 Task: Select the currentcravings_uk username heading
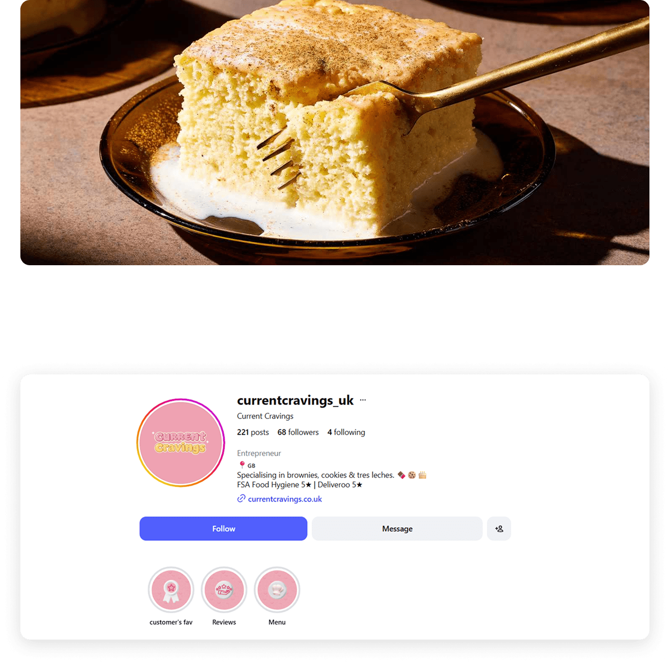click(295, 400)
